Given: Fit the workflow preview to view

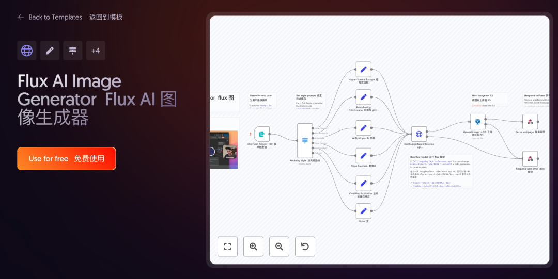Looking at the screenshot, I should pos(227,247).
